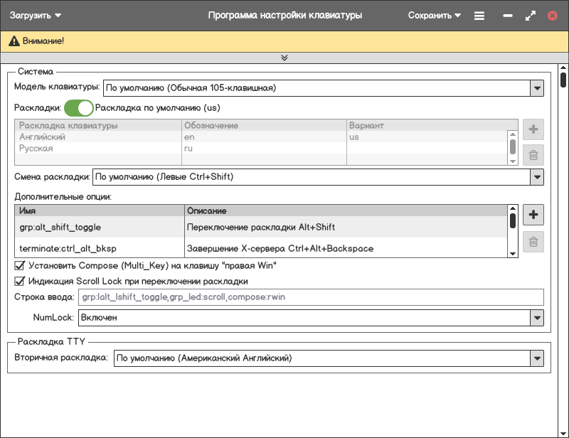This screenshot has width=569, height=438.
Task: Add an additional option with plus button
Action: (533, 214)
